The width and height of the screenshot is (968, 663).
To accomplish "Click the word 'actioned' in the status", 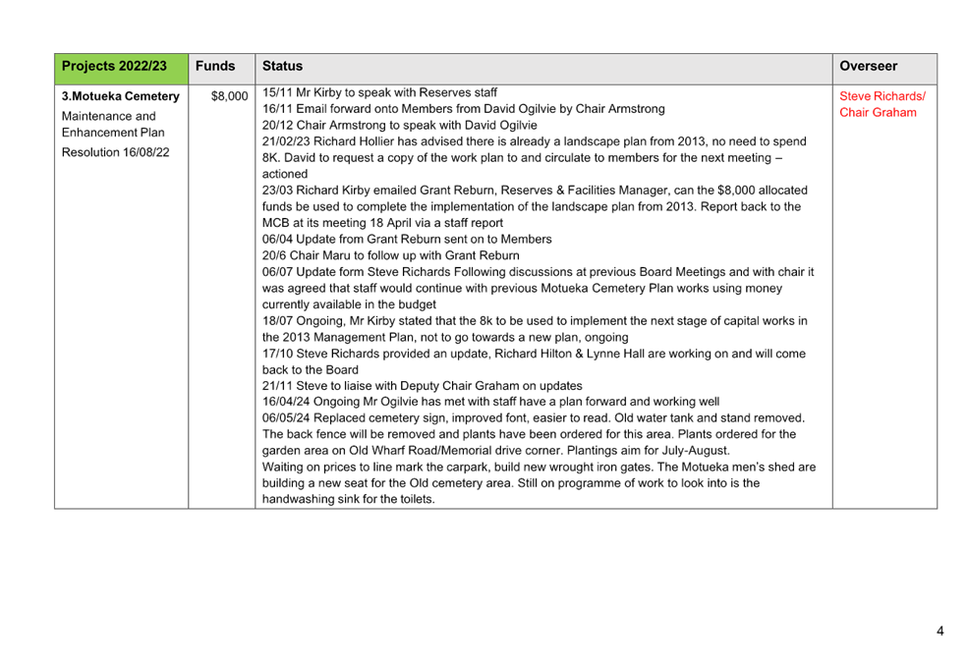I will 285,174.
